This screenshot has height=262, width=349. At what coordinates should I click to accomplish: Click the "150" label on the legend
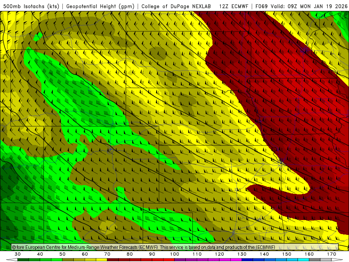(x=287, y=254)
